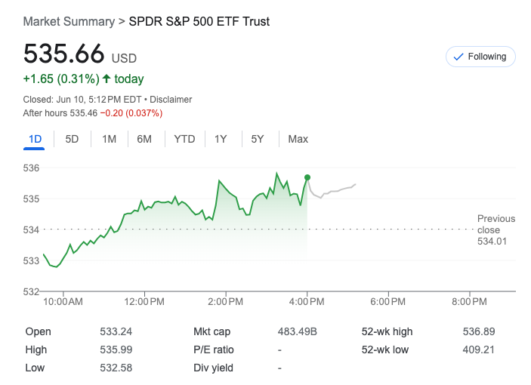
Task: Select the YTD range tab
Action: pos(184,139)
